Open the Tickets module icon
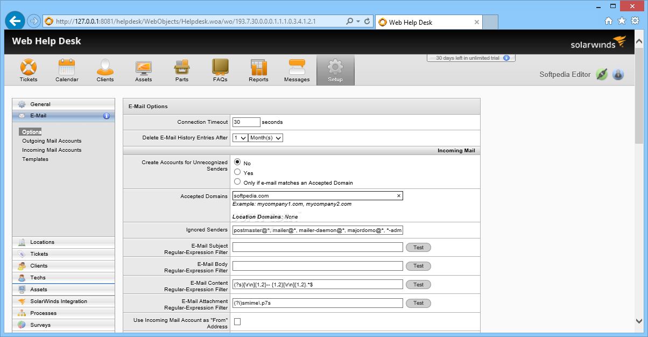 tap(29, 71)
